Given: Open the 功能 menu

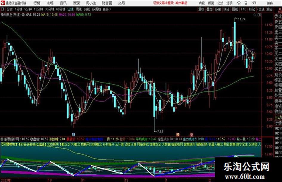Looking at the screenshot, I should pos(202,3).
